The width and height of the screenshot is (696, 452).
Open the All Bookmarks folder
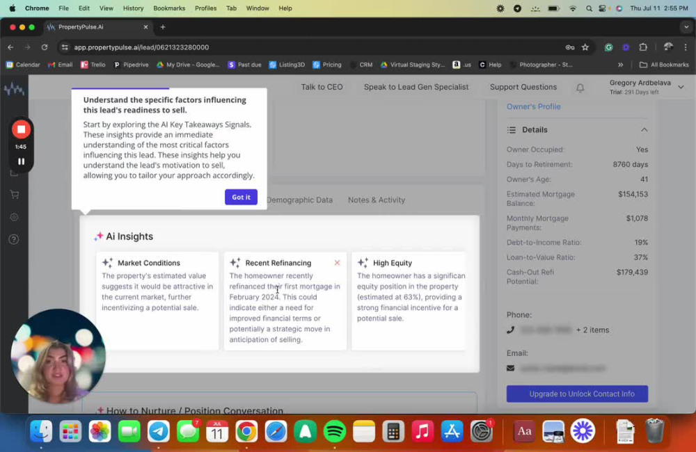click(x=664, y=65)
